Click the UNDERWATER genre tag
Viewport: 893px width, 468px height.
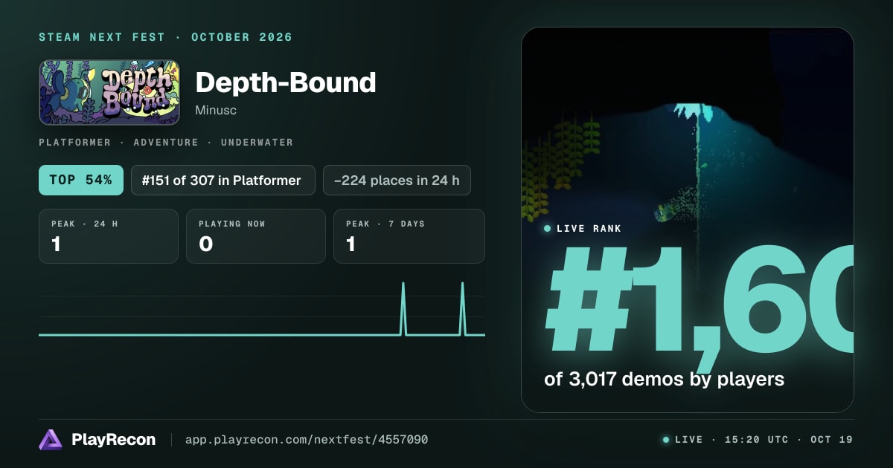pos(257,142)
